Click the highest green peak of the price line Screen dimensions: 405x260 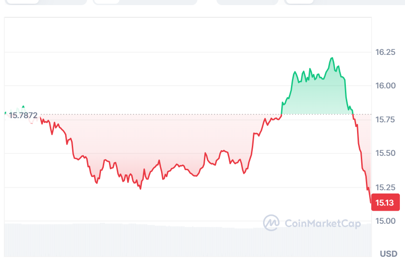pyautogui.click(x=331, y=58)
